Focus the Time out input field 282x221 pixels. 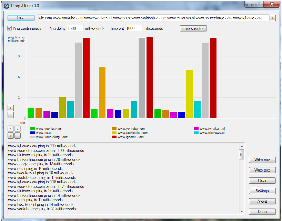134,28
